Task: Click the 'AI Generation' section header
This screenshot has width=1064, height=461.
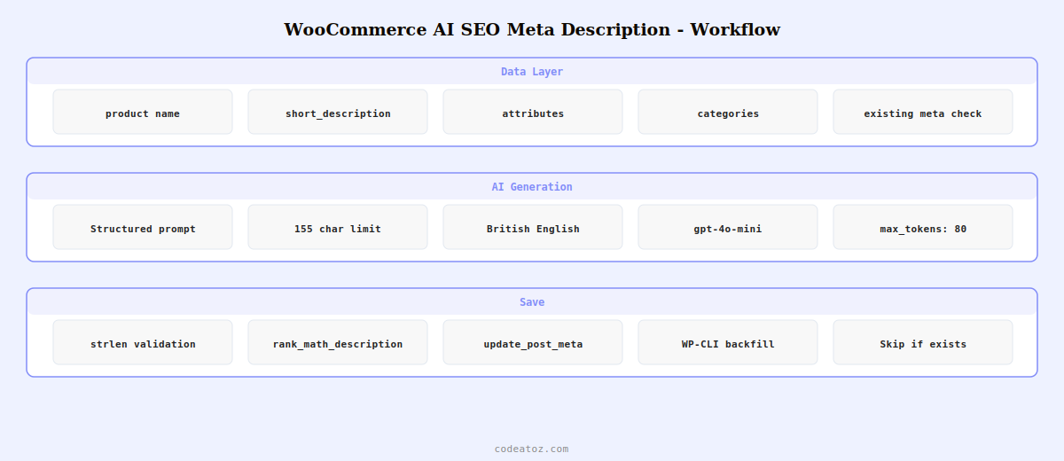Action: tap(532, 187)
